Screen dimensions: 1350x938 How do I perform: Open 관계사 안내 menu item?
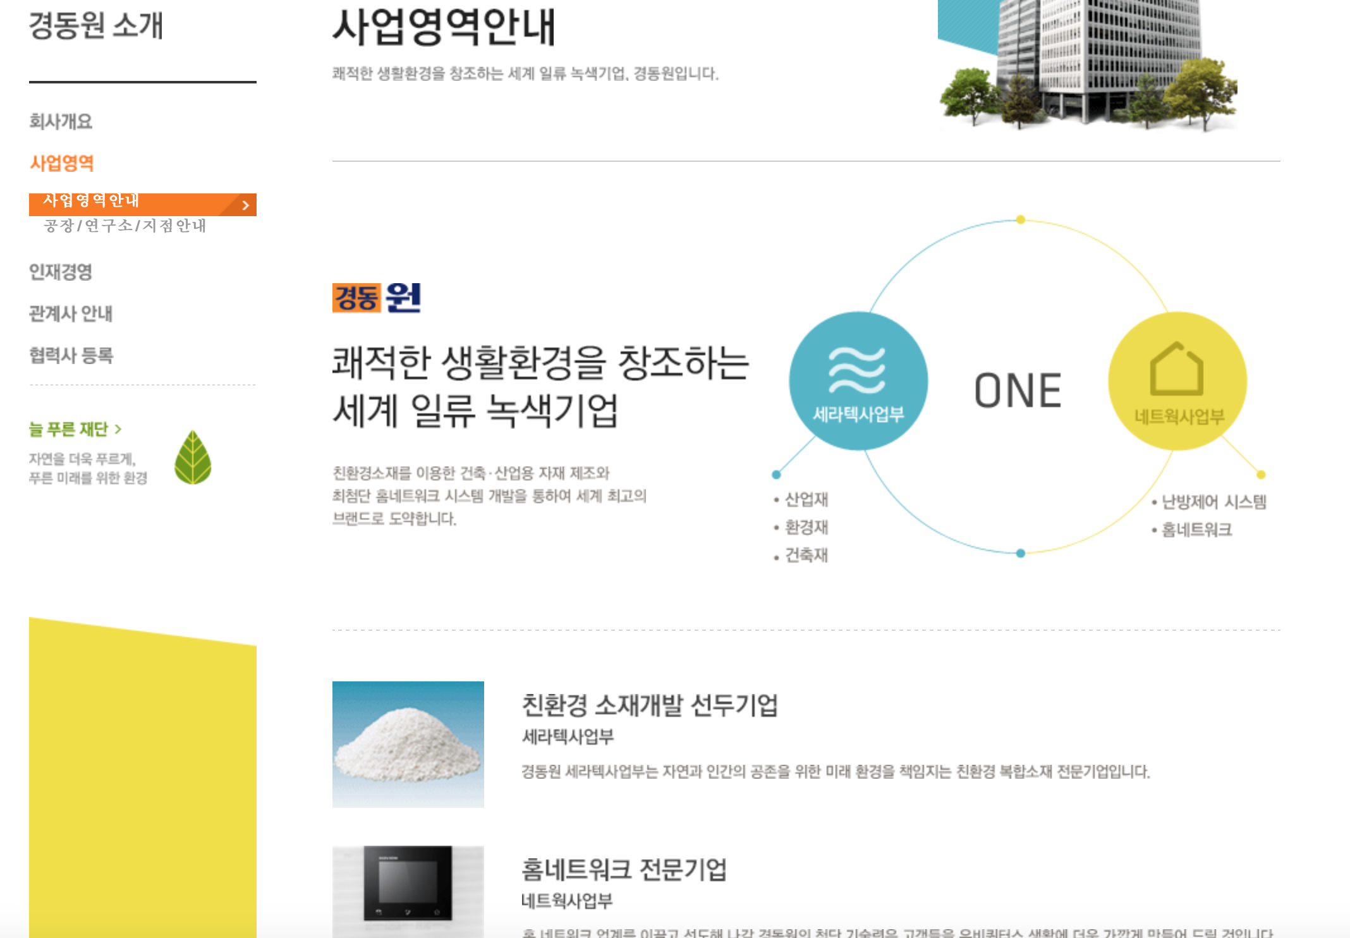[x=71, y=314]
